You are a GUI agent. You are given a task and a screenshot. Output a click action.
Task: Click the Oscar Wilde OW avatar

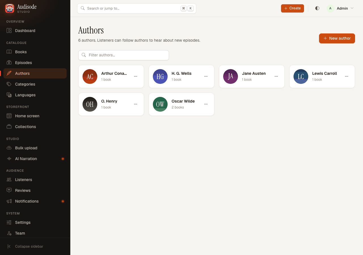160,104
